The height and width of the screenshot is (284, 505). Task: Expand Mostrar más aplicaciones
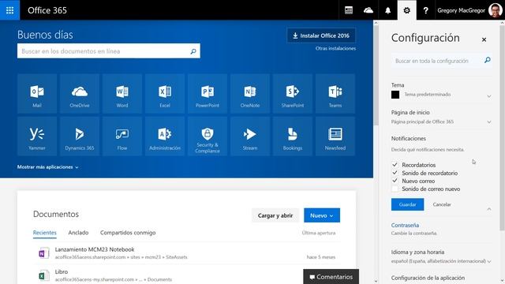coord(47,166)
